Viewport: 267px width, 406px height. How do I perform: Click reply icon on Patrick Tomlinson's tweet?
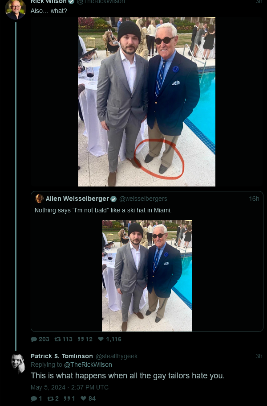point(34,398)
